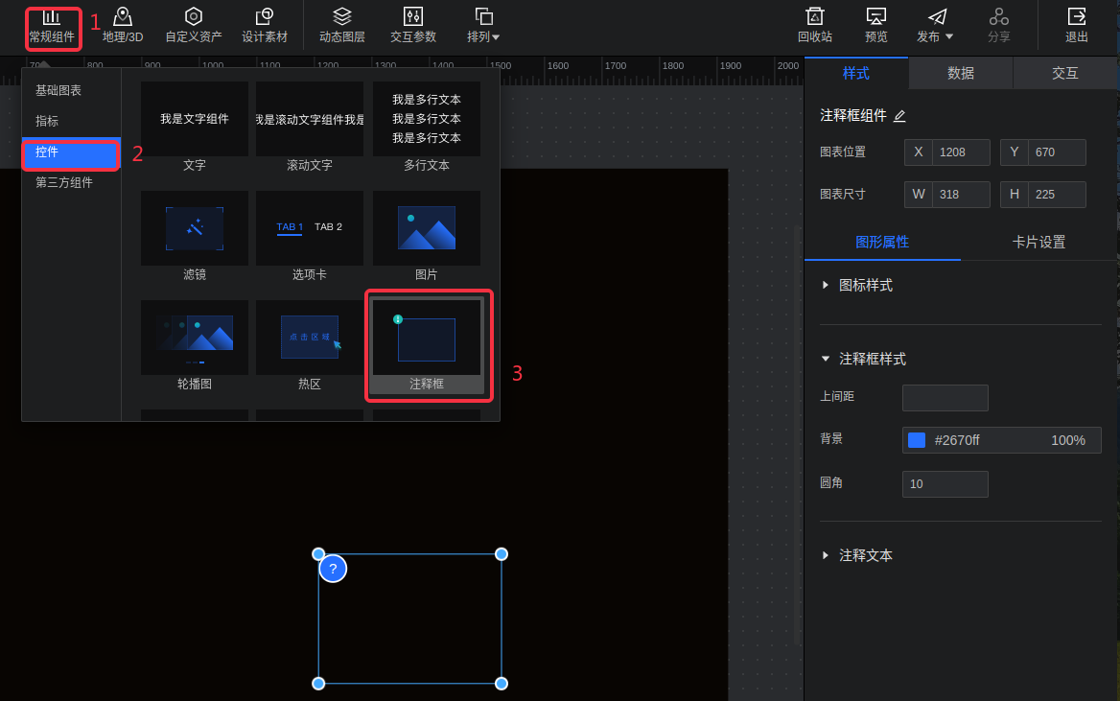This screenshot has height=701, width=1120.
Task: Edit the 注释框组件 name with pencil icon
Action: coord(899,116)
